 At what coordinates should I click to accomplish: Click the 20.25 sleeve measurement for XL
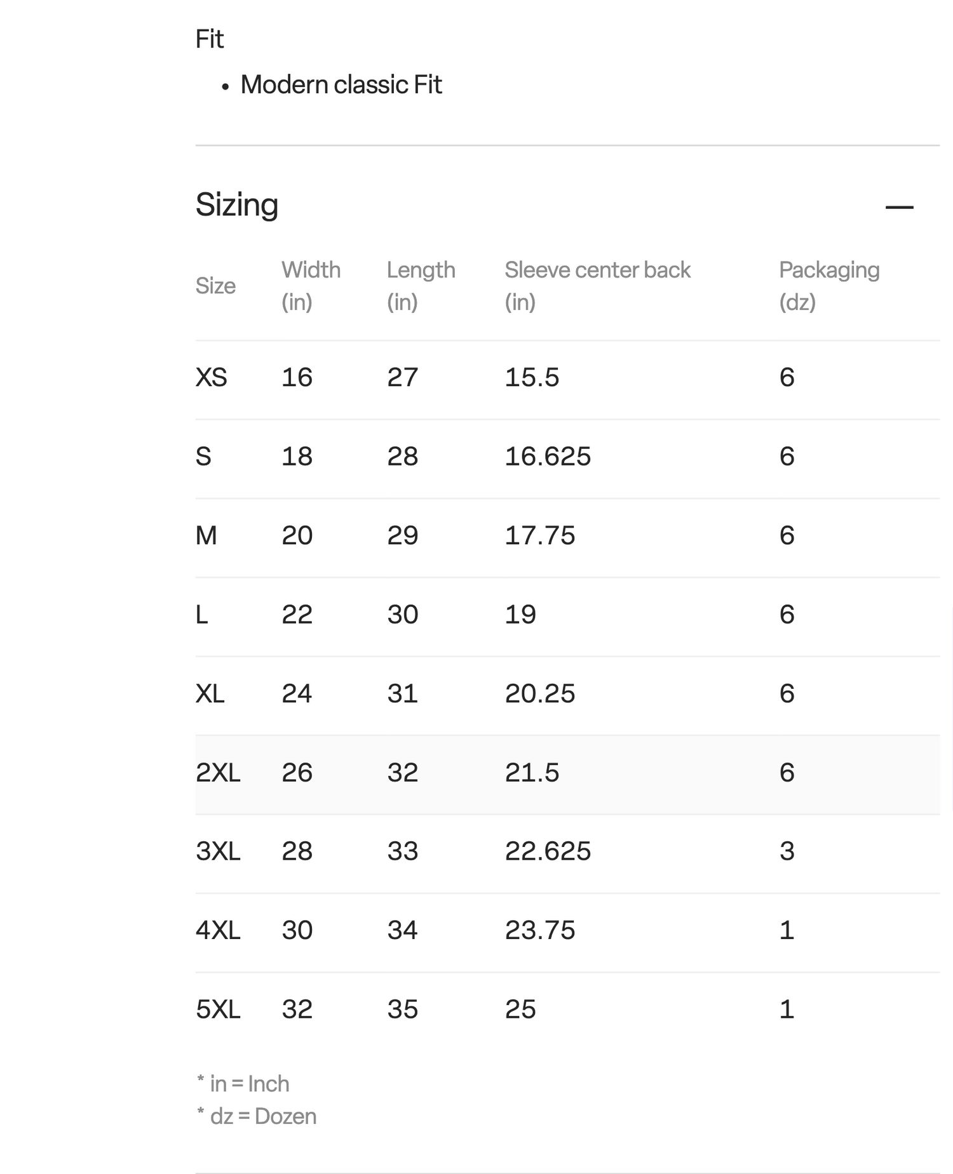(x=539, y=693)
